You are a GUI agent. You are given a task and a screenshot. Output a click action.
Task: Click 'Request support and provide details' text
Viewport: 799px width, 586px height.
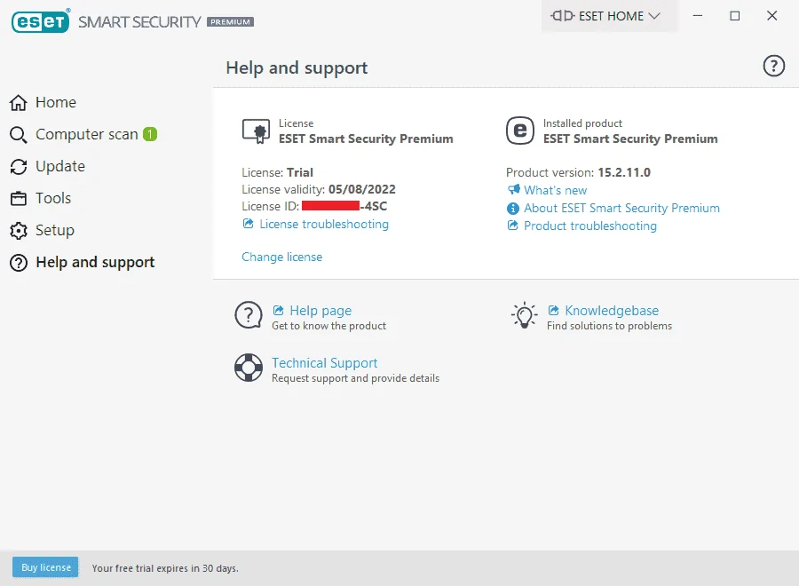(x=355, y=378)
